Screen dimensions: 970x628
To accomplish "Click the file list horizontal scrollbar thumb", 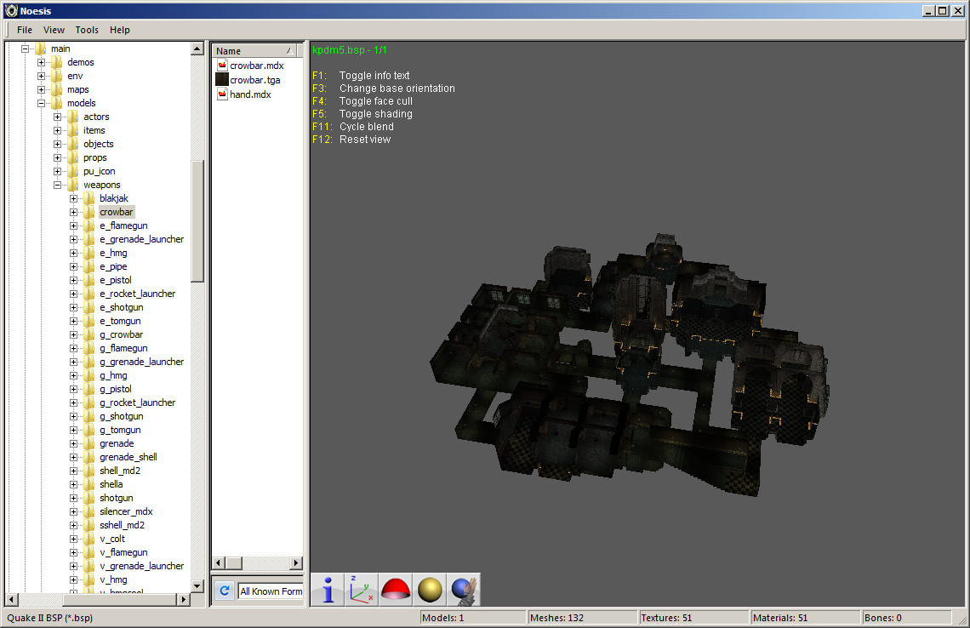I will [233, 563].
